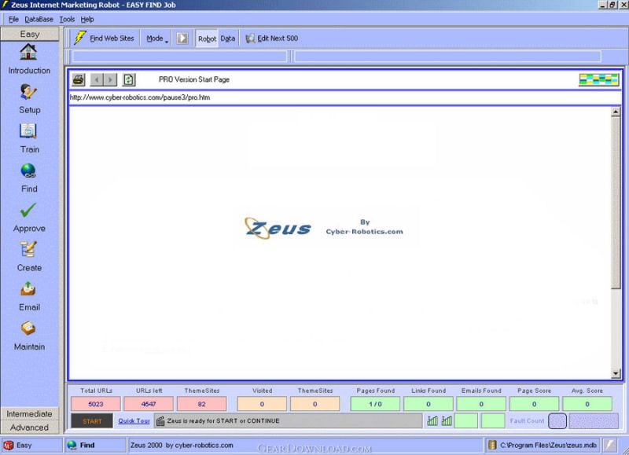Screen dimensions: 629x455
Task: Click the Find Web Sites lightning icon
Action: tap(80, 38)
